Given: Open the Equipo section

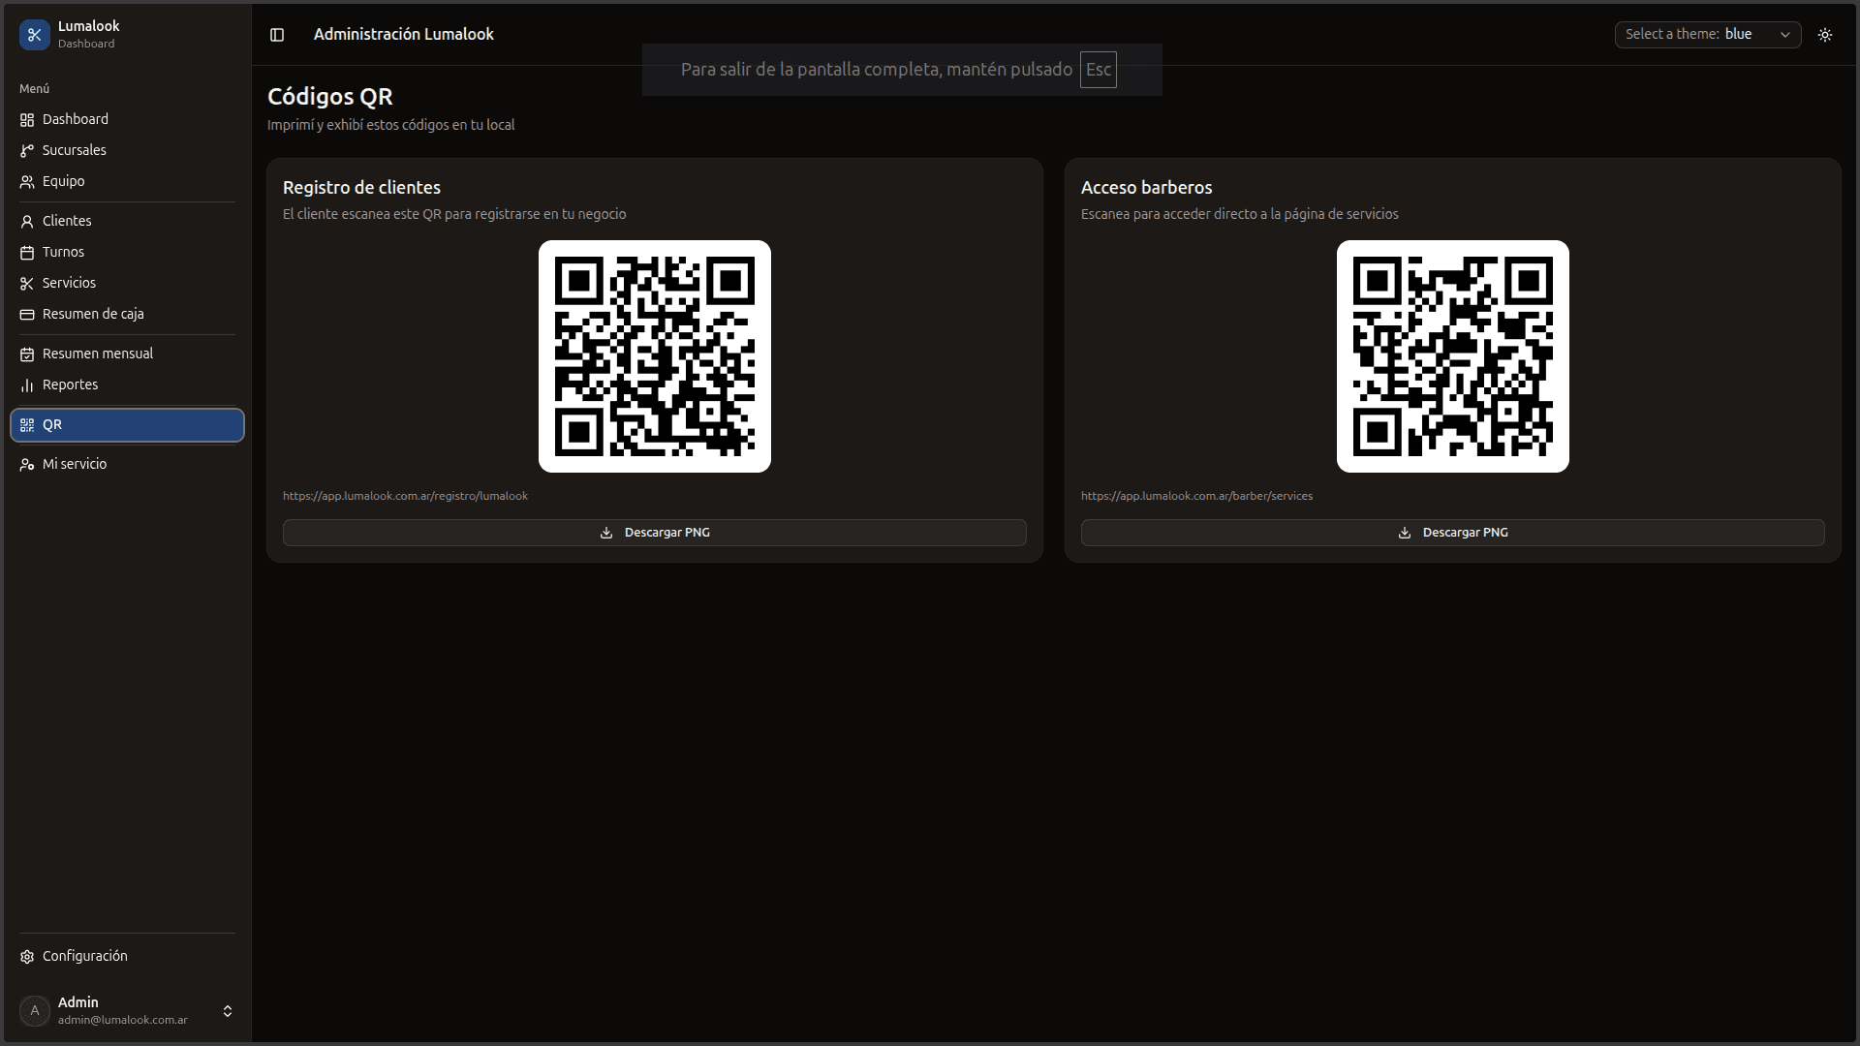Looking at the screenshot, I should (127, 181).
